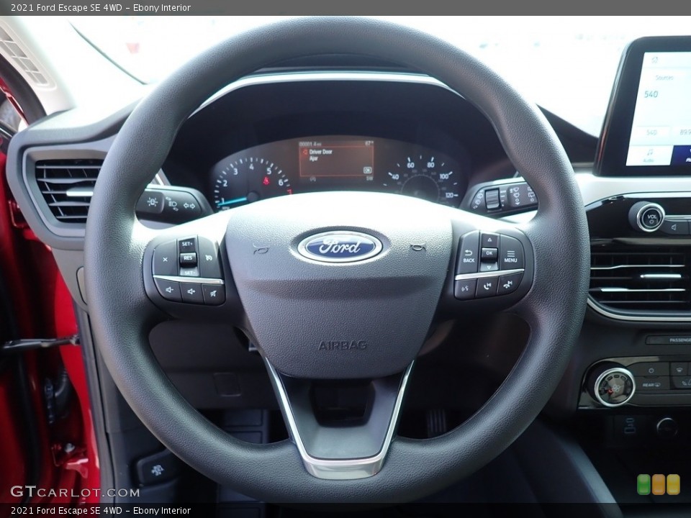This screenshot has height=518, width=691.
Task: Select the 540 preset on the touchscreen
Action: [651, 132]
